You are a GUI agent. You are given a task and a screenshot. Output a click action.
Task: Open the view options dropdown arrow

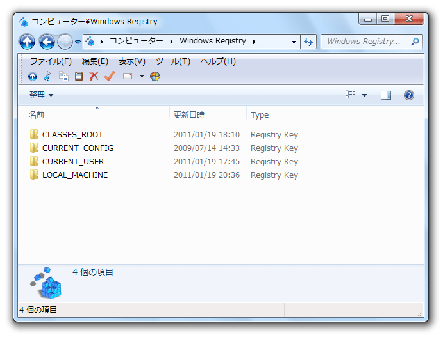(364, 95)
